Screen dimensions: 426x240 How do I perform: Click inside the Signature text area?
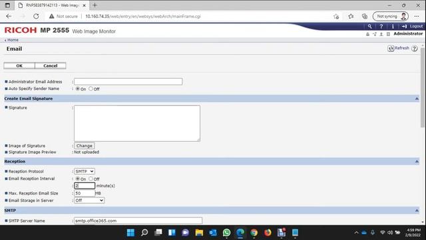[137, 123]
